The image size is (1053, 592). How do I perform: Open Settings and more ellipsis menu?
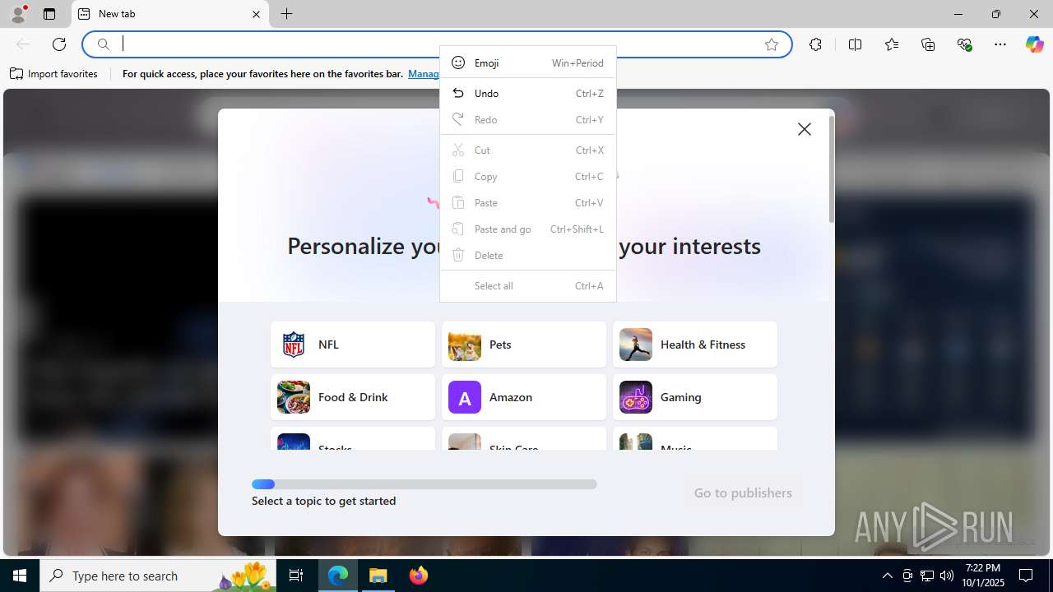[x=1000, y=44]
